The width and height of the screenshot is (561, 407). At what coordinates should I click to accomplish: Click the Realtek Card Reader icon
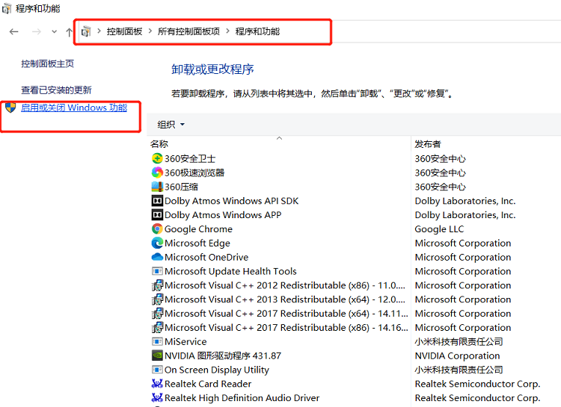coord(157,385)
